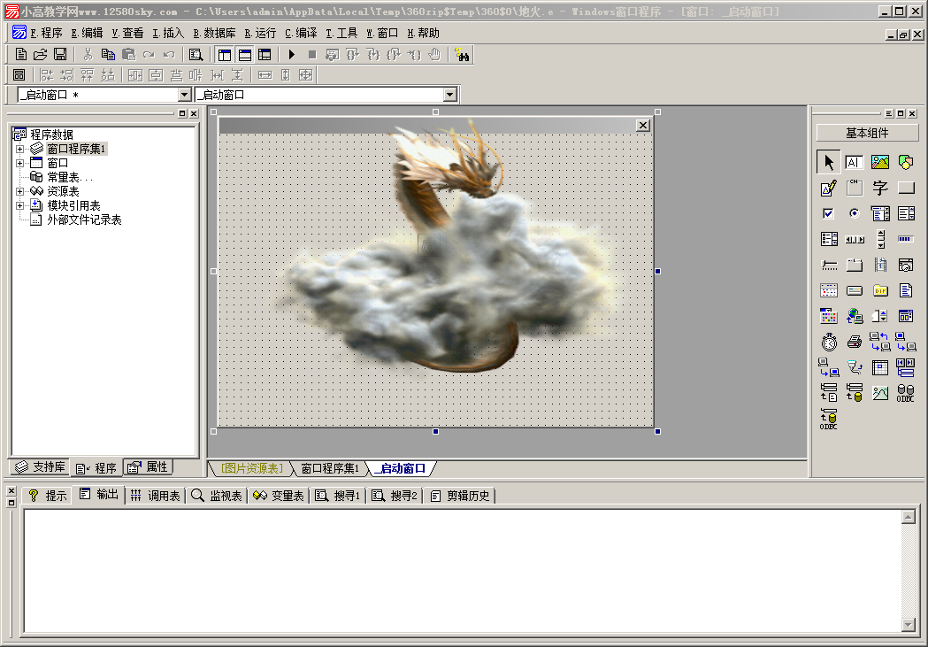
Task: Select the tab folder component icon
Action: 854,266
